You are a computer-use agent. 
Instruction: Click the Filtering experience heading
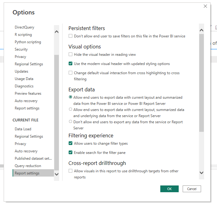pyautogui.click(x=91, y=135)
